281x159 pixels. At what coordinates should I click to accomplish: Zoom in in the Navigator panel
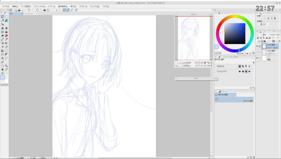coord(202,63)
